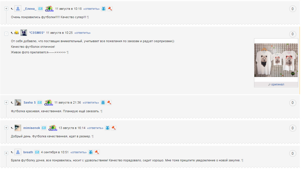Click the hammer icon in mimisenok's comment

114,128
